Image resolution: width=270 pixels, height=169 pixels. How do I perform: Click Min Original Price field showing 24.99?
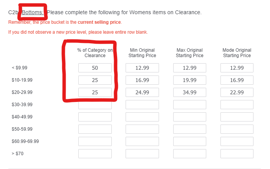click(142, 92)
